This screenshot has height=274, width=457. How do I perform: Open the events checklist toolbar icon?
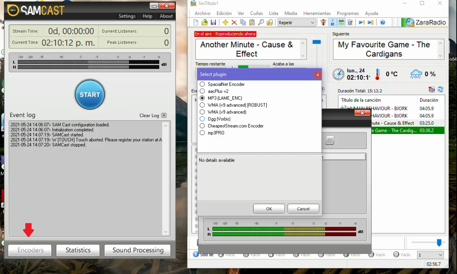[x=350, y=22]
